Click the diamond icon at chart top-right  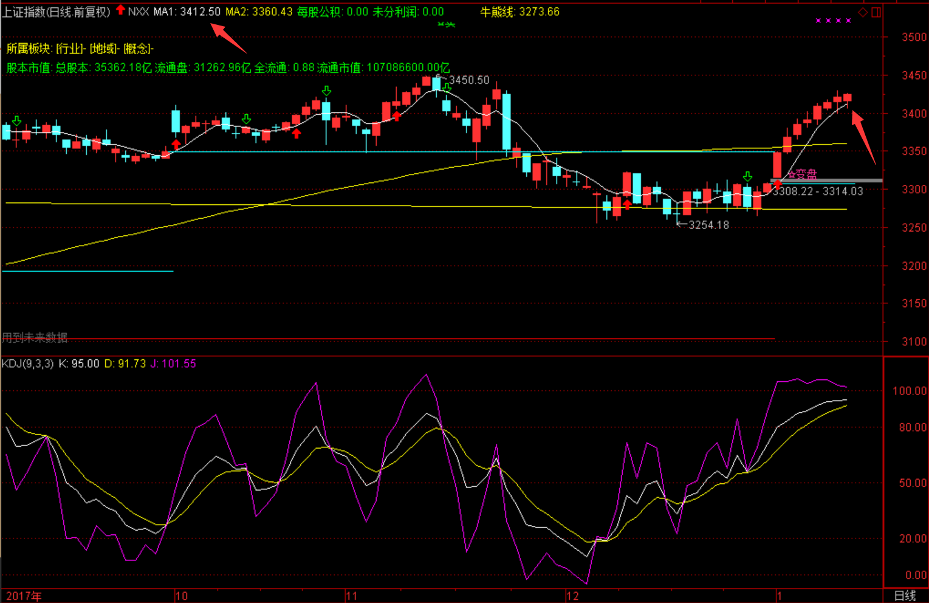863,12
